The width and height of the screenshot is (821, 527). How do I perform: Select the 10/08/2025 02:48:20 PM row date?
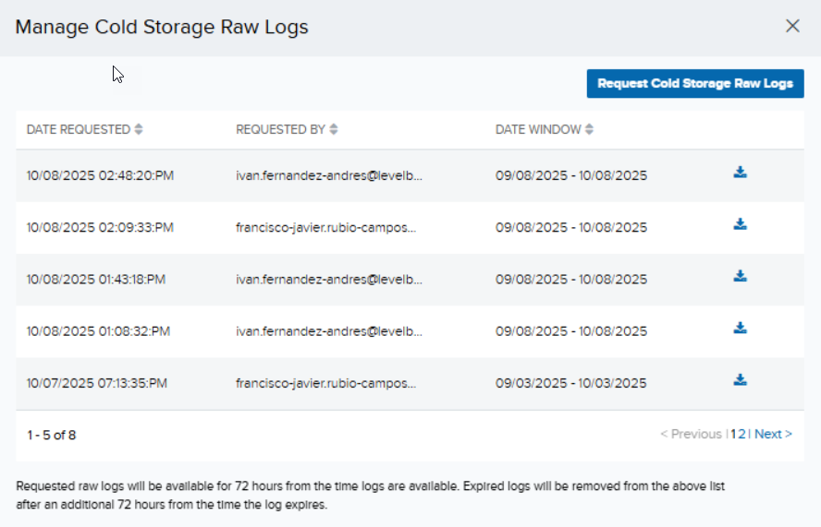(x=100, y=175)
